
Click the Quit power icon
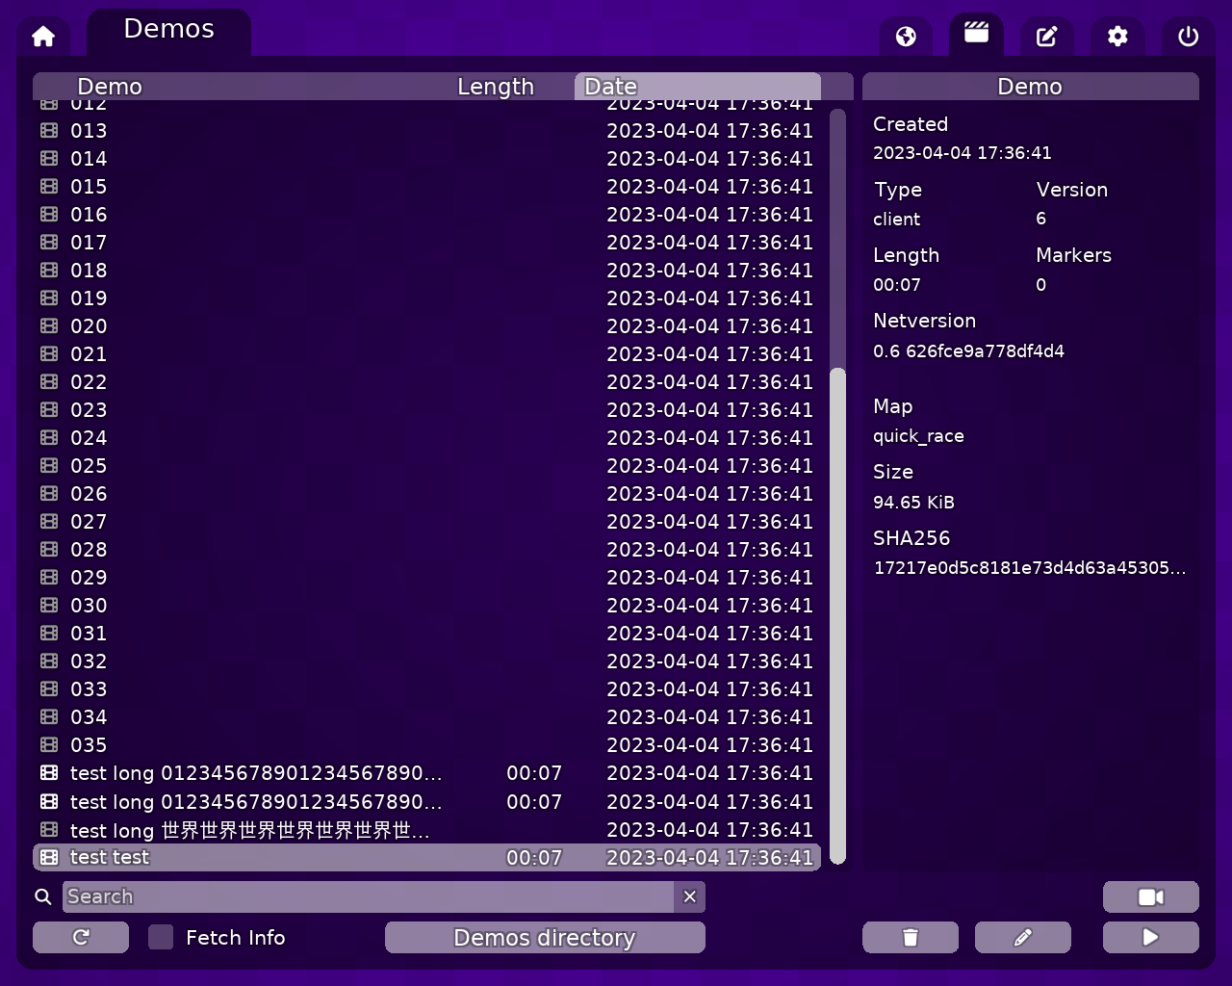click(1187, 38)
